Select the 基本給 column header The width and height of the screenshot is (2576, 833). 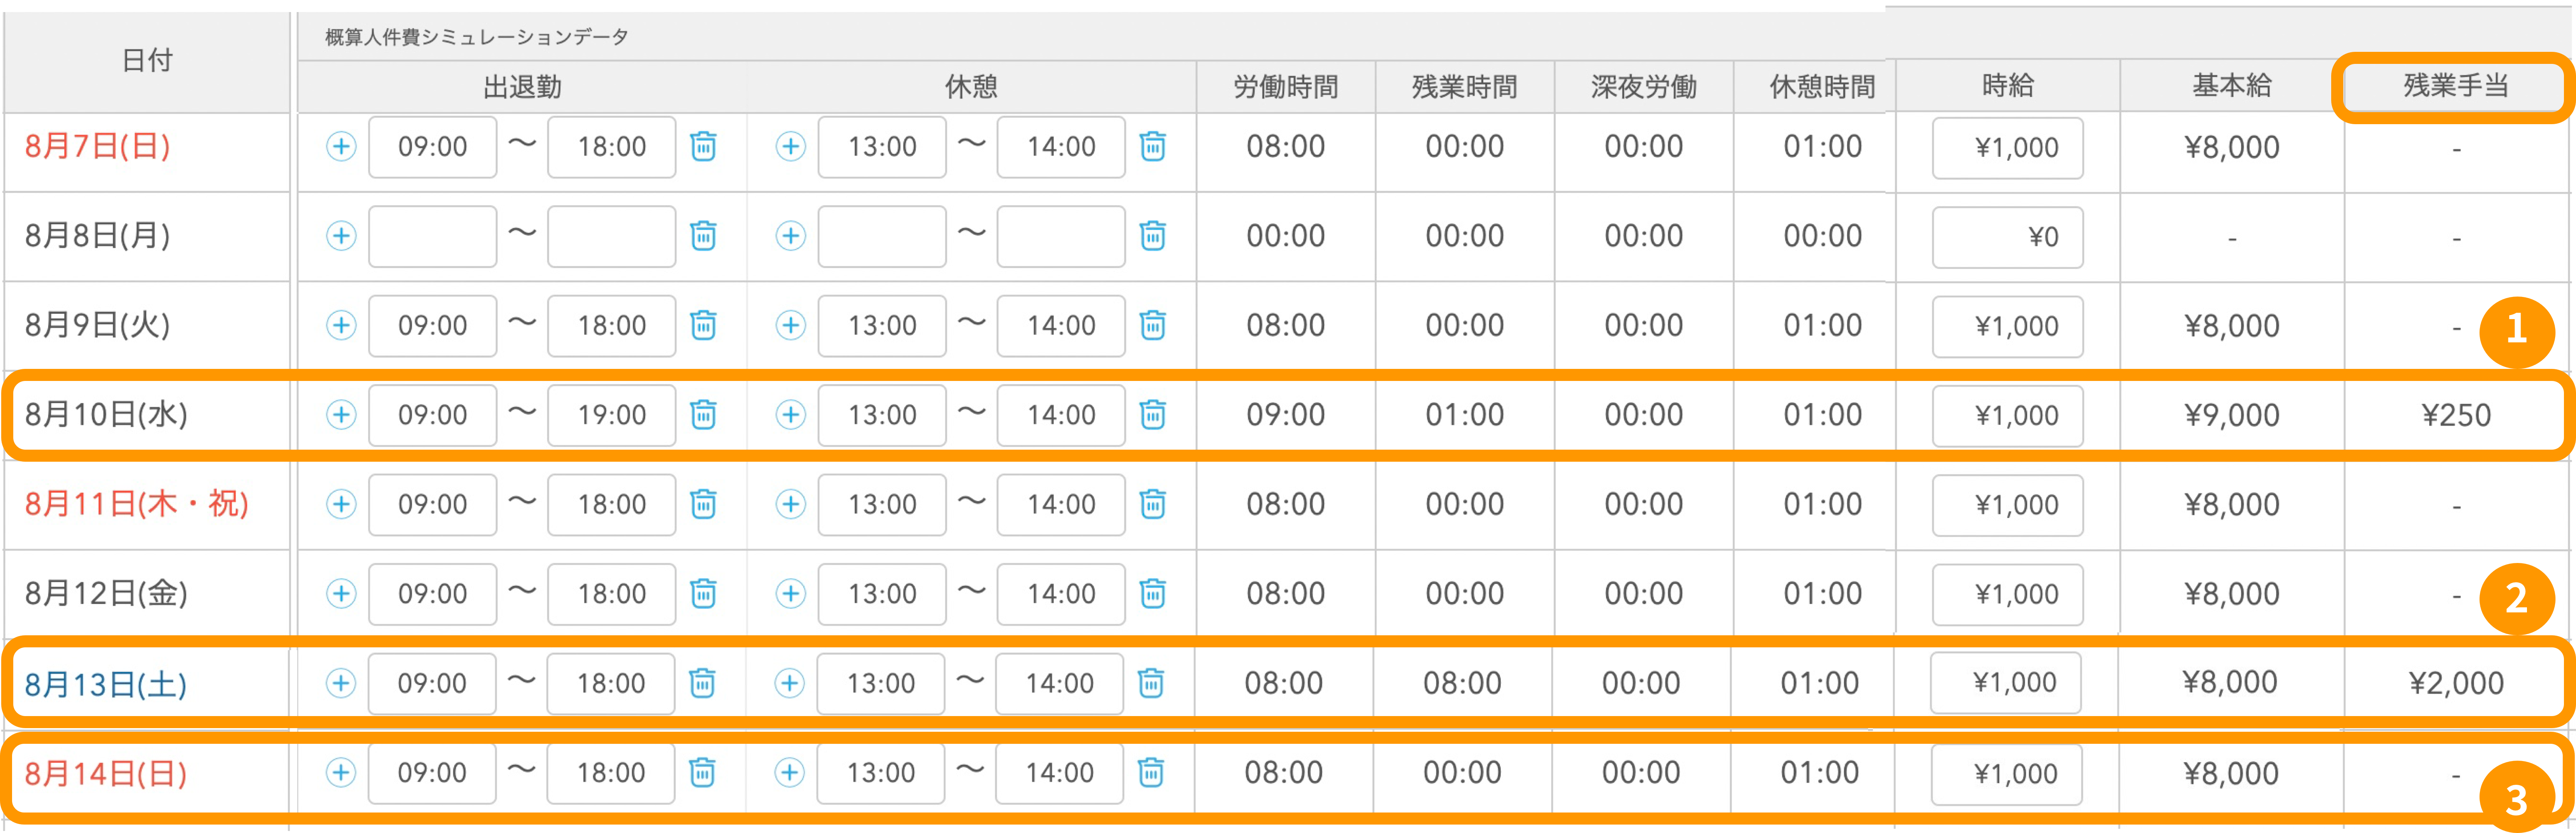2231,86
